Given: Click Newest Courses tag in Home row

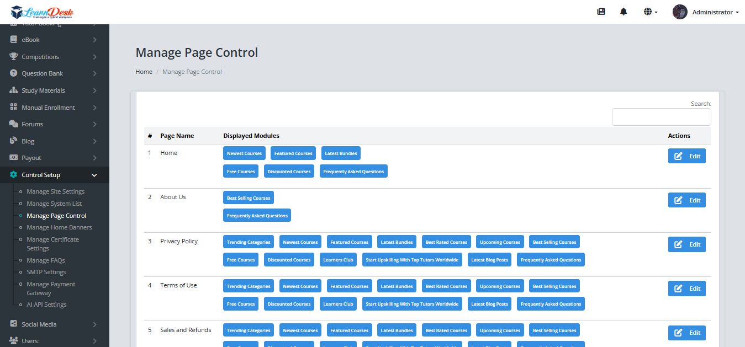Looking at the screenshot, I should 245,153.
